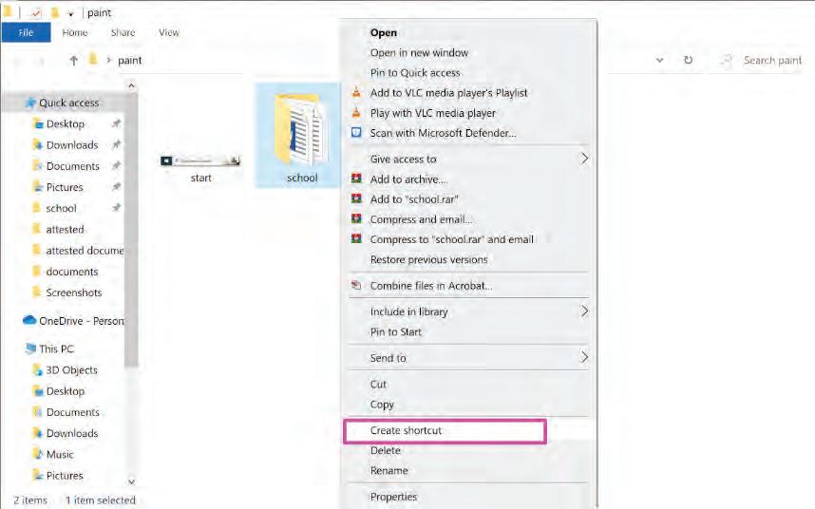Click the pin icon next to Downloads
The image size is (815, 509).
pyautogui.click(x=117, y=144)
